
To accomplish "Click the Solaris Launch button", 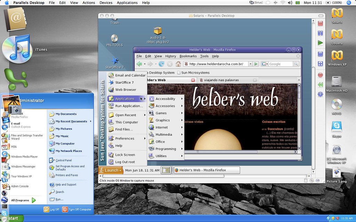I will click(x=111, y=170).
